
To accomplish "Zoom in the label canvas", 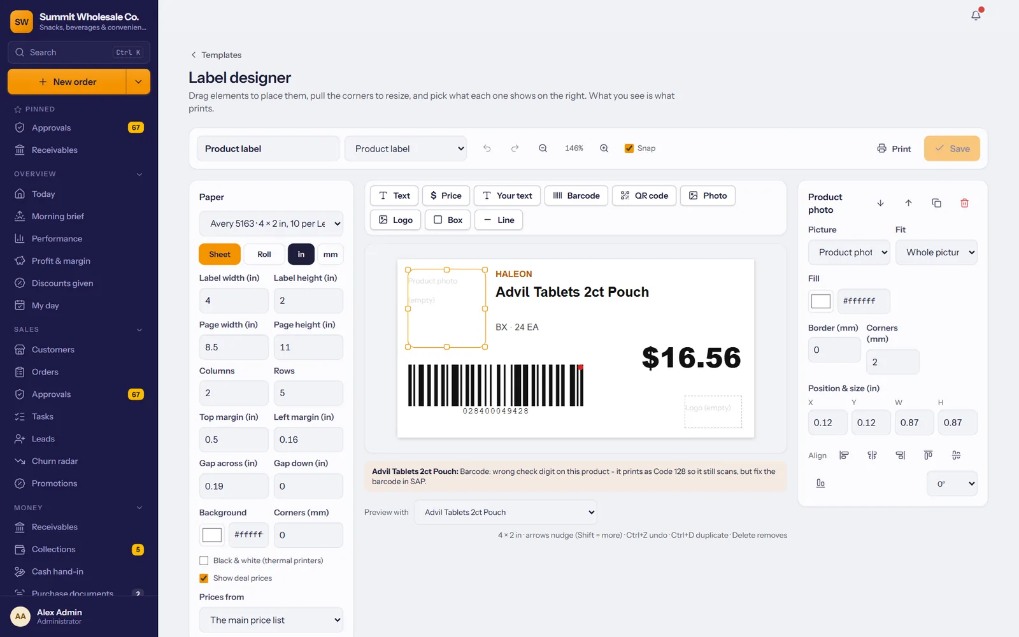I will click(604, 148).
